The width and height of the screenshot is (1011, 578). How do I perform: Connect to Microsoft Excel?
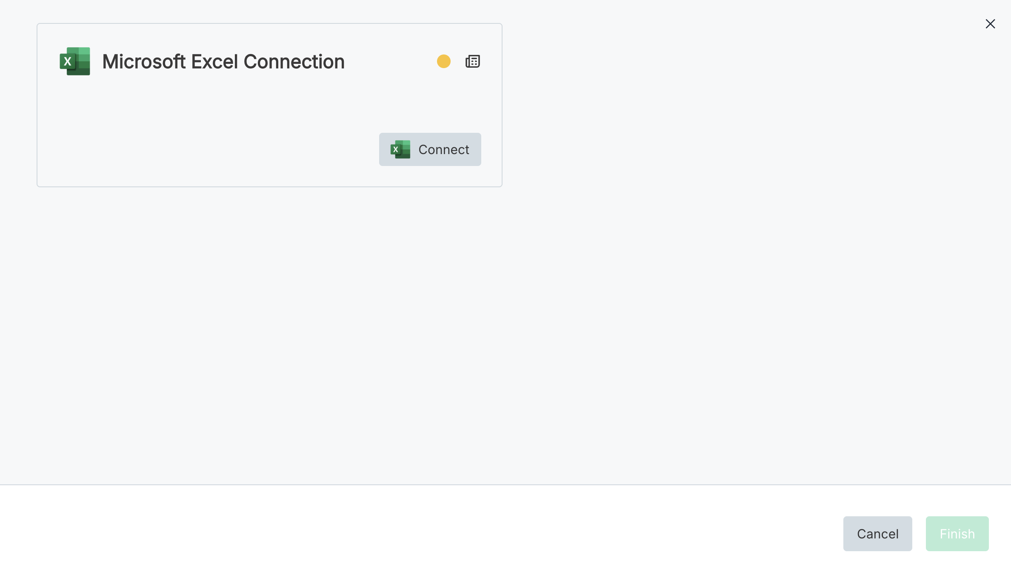click(430, 149)
